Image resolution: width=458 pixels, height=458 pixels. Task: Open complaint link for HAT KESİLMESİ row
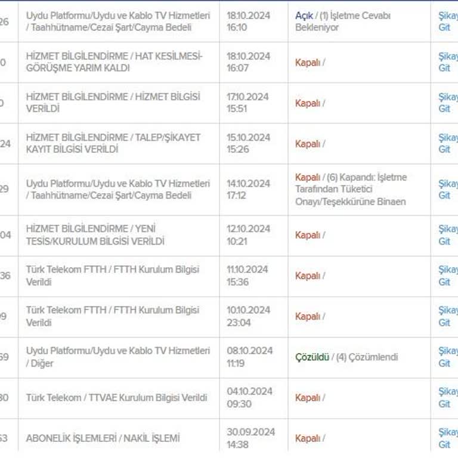click(447, 62)
